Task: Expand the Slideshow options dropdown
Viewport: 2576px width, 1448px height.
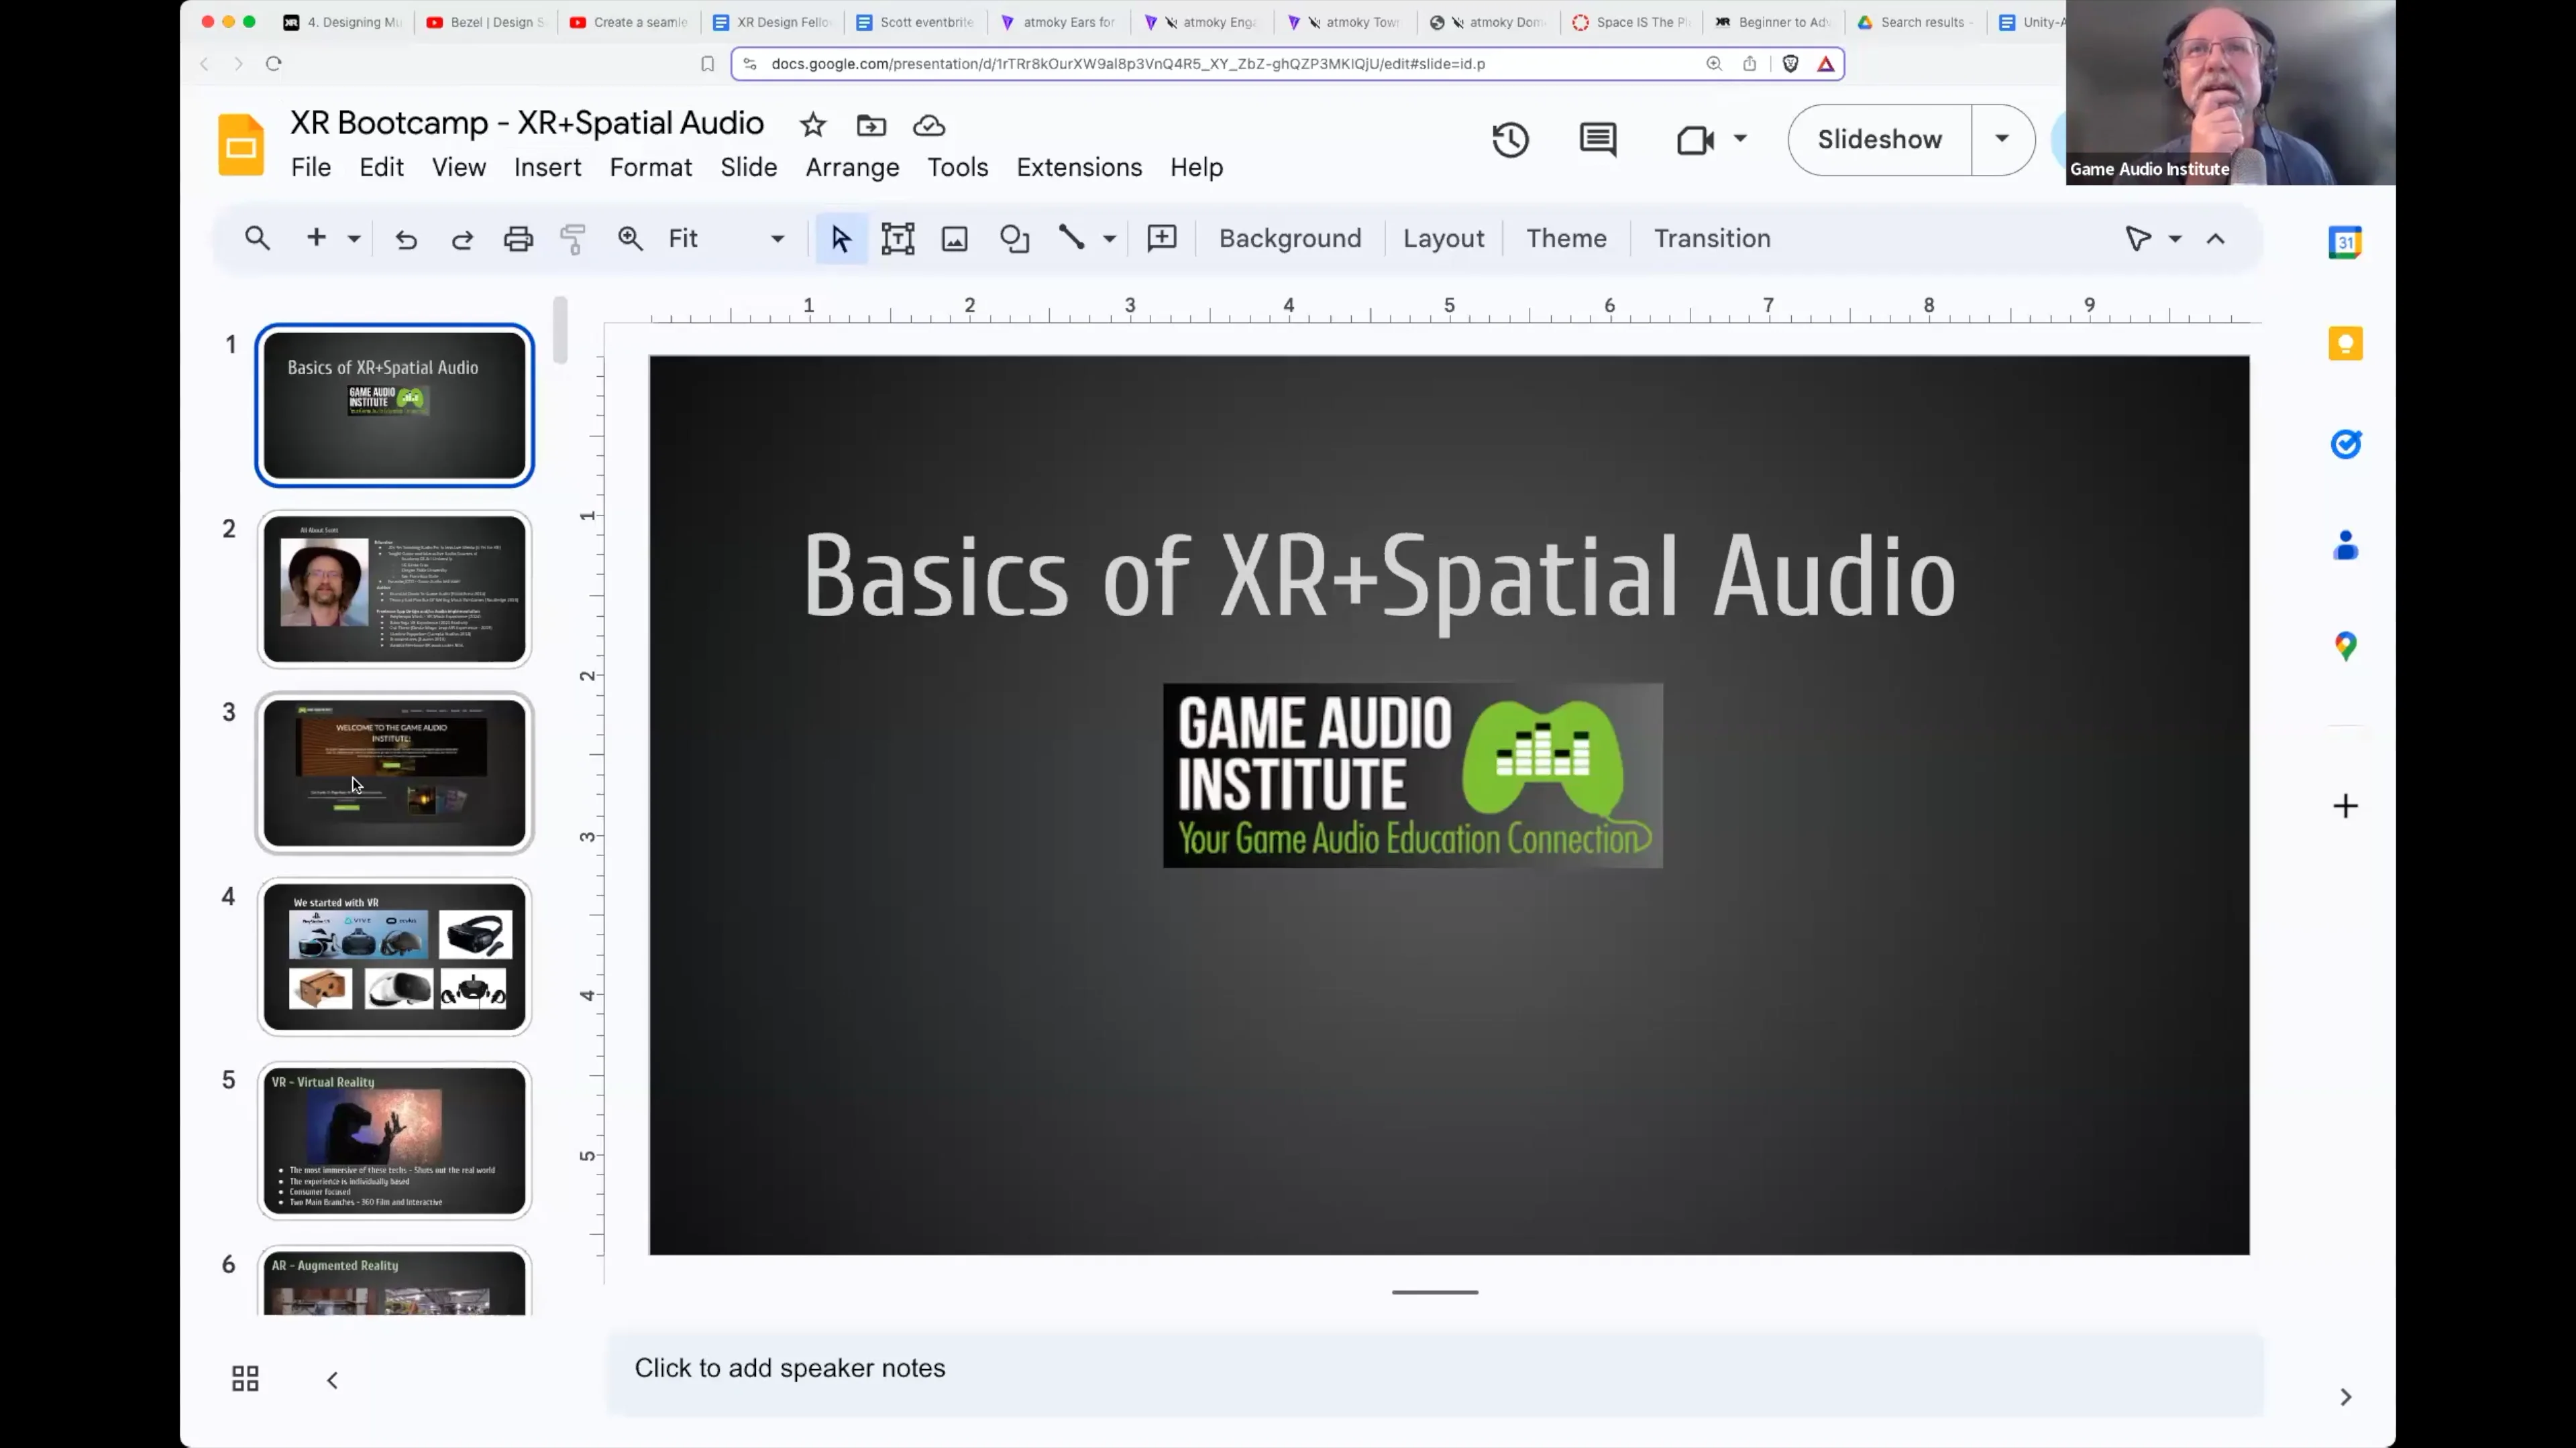Action: (x=2001, y=140)
